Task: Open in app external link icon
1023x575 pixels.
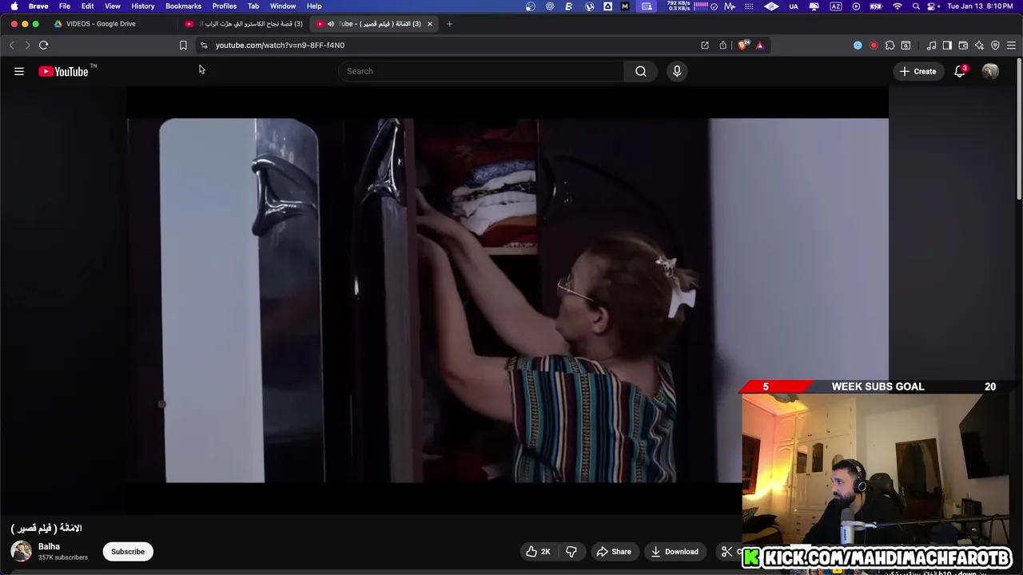Action: 705,46
